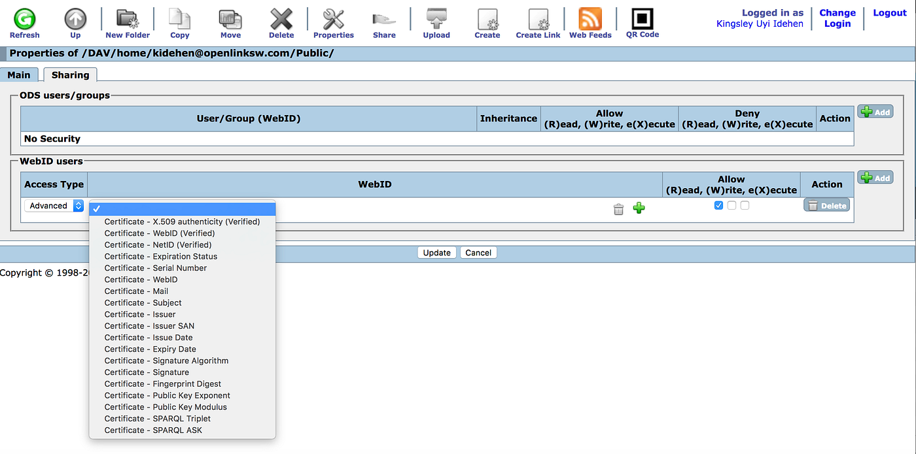Open the Web Feeds tool

(590, 18)
